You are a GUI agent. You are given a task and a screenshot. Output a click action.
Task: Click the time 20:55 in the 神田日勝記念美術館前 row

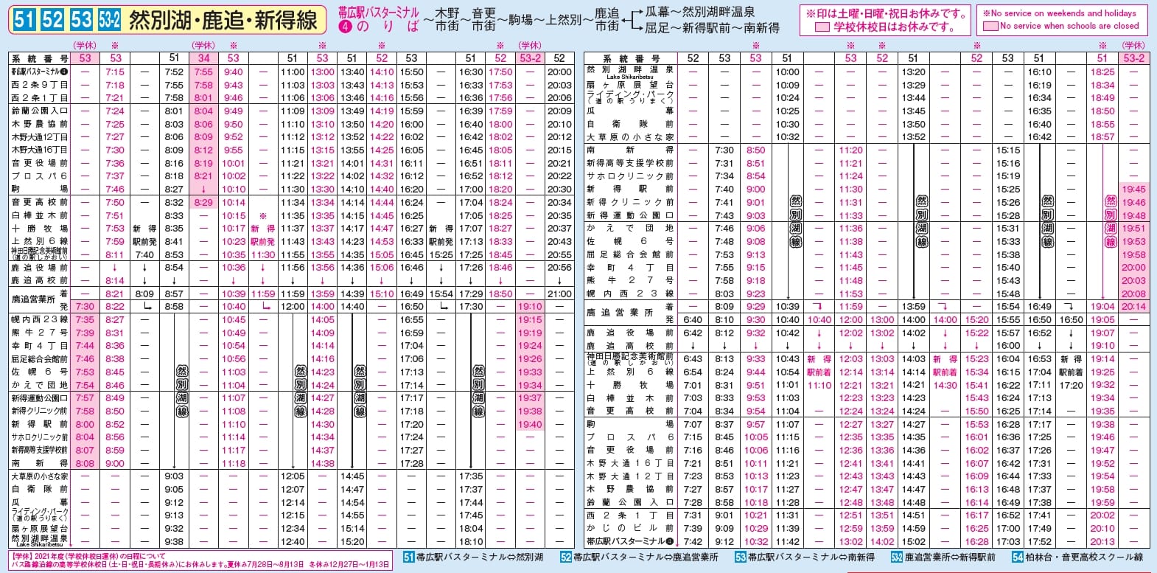(559, 254)
